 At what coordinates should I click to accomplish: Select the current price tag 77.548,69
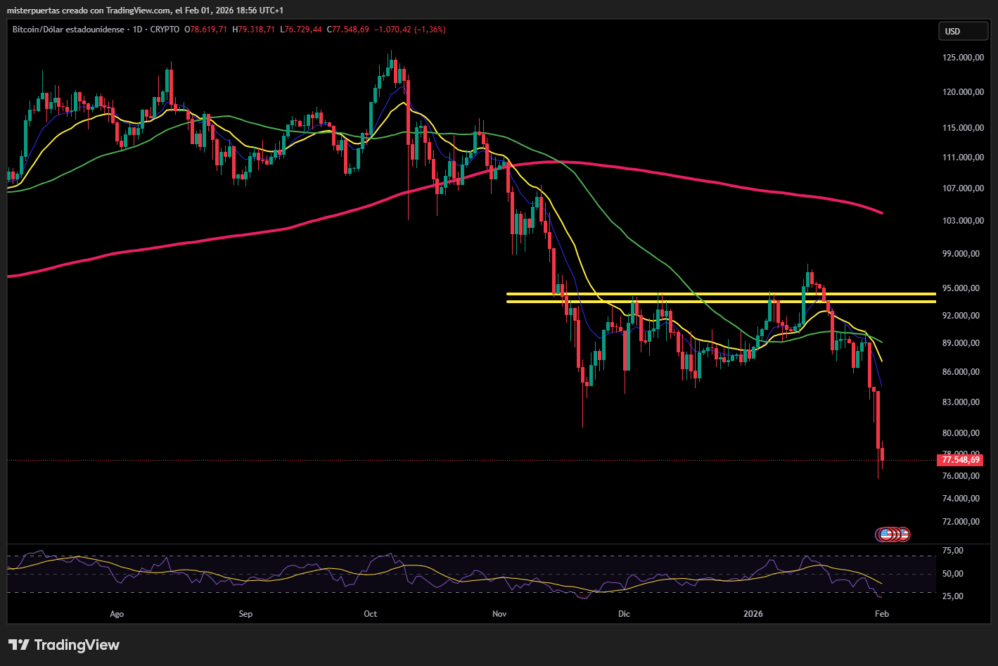point(961,460)
